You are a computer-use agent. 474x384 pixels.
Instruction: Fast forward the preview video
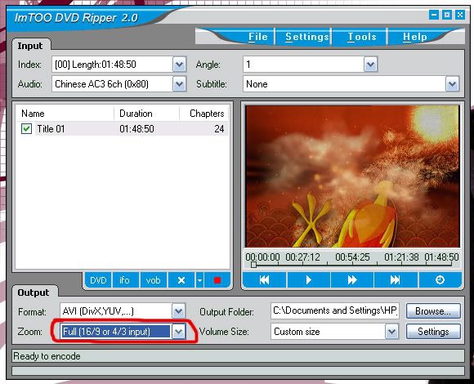tap(352, 280)
